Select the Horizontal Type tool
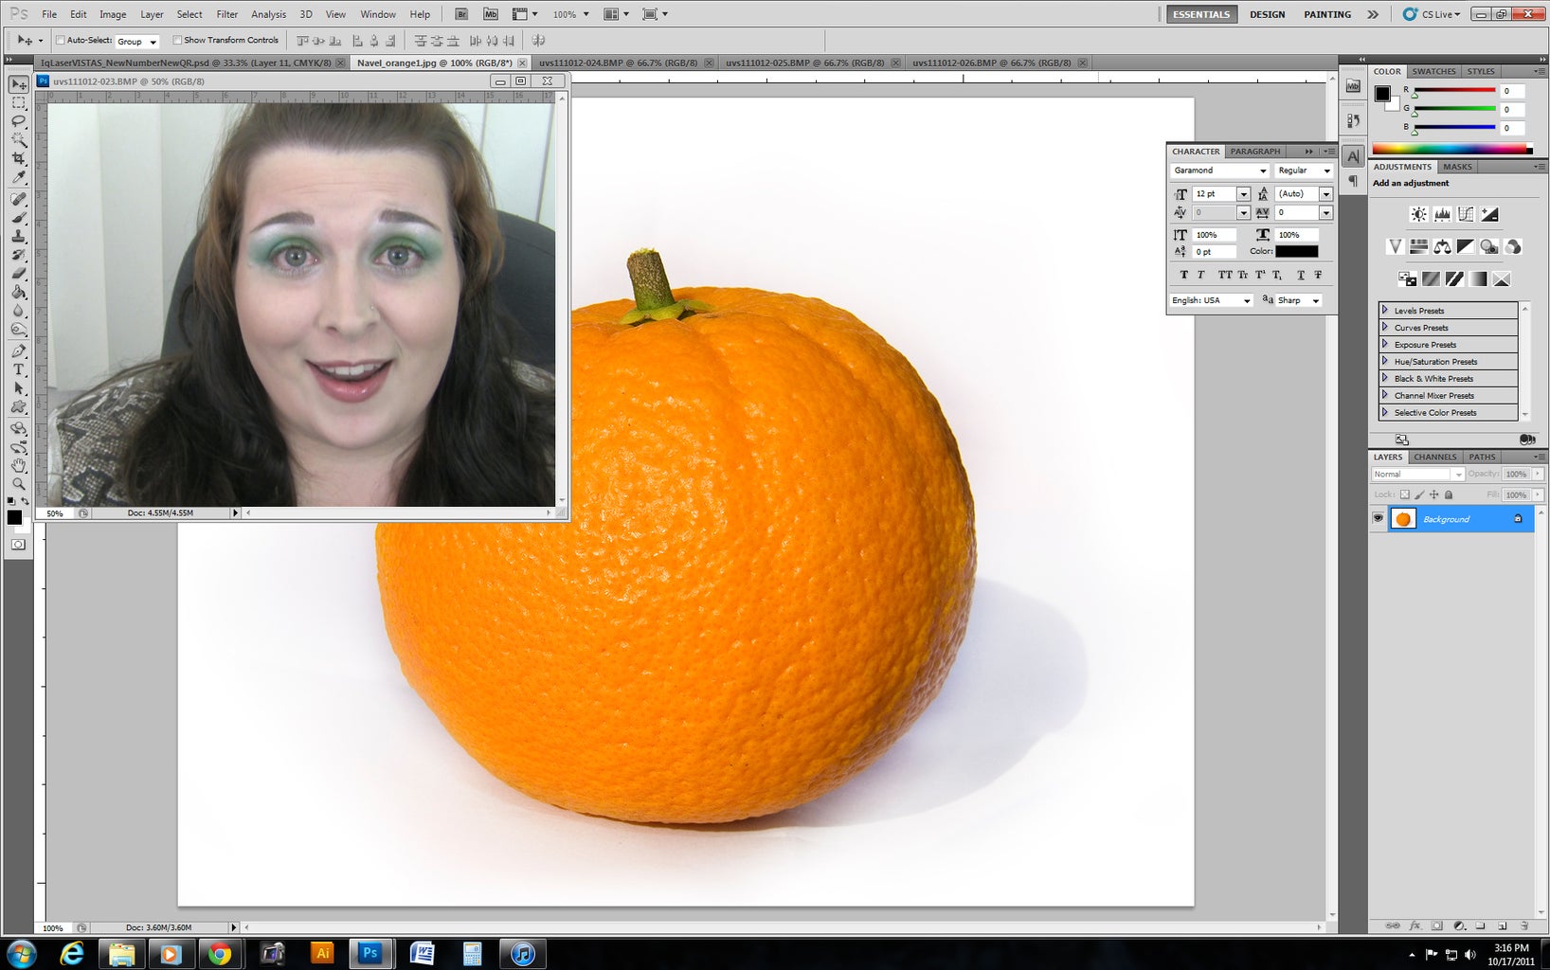1550x970 pixels. point(18,369)
